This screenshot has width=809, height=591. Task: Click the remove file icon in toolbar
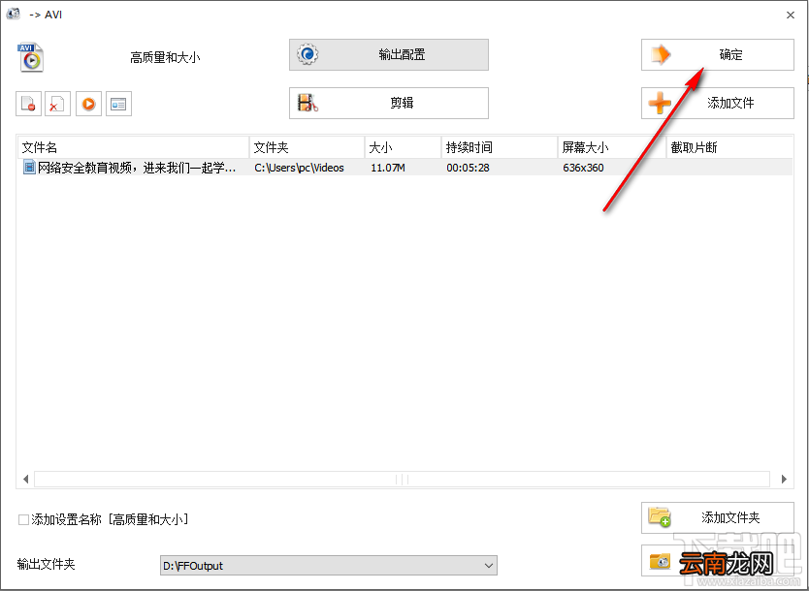coord(28,104)
